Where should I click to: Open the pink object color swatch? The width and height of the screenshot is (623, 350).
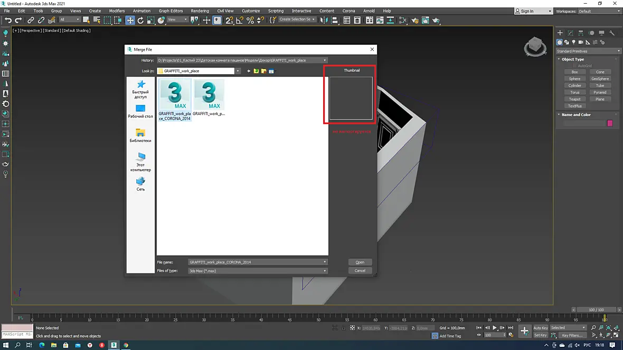click(x=610, y=123)
